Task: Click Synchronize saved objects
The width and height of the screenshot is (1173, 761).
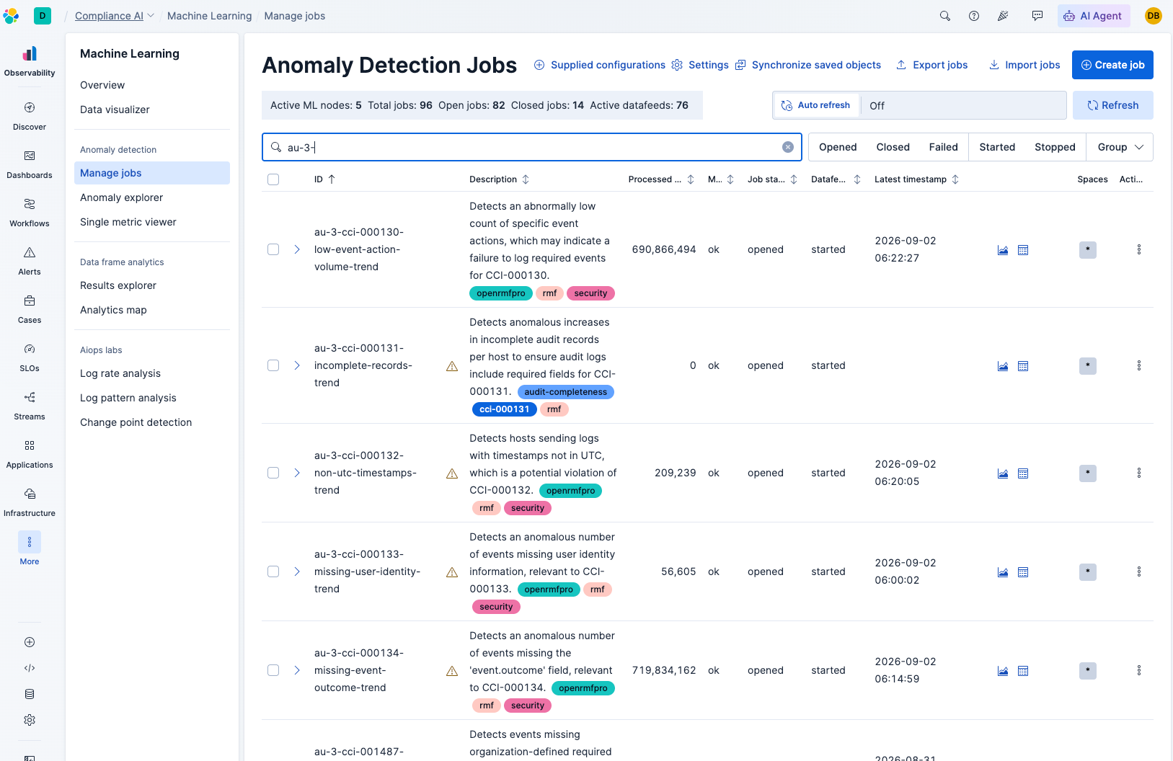Action: (x=807, y=65)
